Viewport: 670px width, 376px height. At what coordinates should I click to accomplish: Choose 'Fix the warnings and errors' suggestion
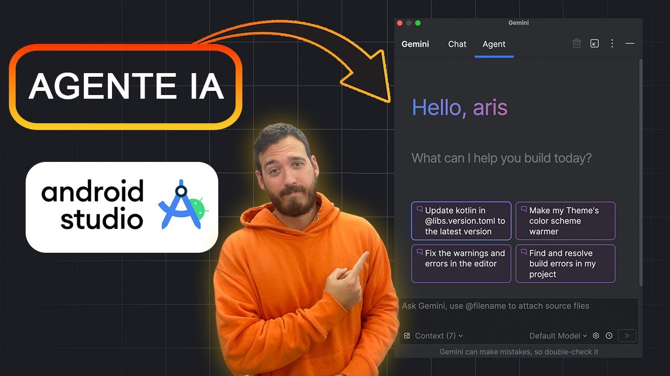[461, 264]
